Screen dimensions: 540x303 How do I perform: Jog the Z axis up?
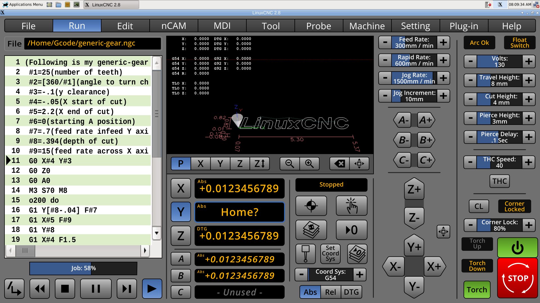[414, 189]
